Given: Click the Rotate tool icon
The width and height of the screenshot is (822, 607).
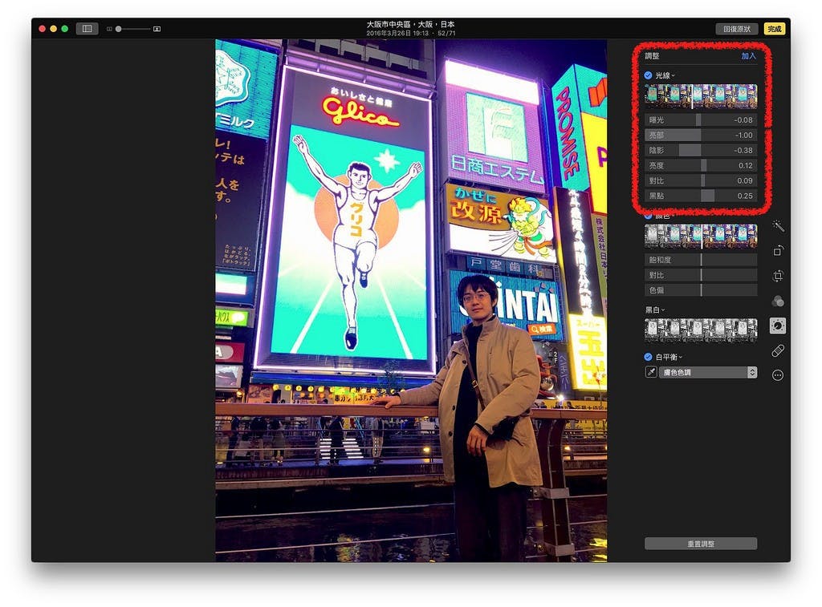Looking at the screenshot, I should click(x=778, y=251).
